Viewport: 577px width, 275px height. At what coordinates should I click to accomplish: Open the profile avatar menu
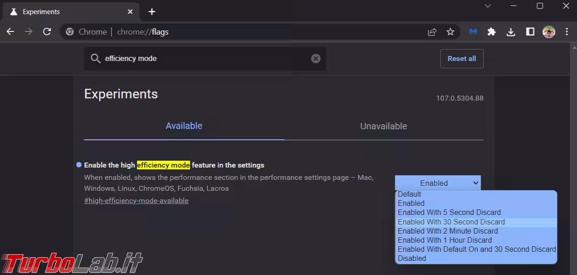pos(548,32)
